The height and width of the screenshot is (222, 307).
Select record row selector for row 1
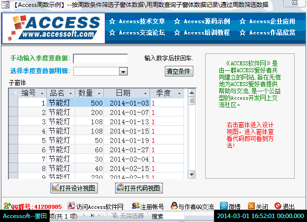(x=13, y=103)
